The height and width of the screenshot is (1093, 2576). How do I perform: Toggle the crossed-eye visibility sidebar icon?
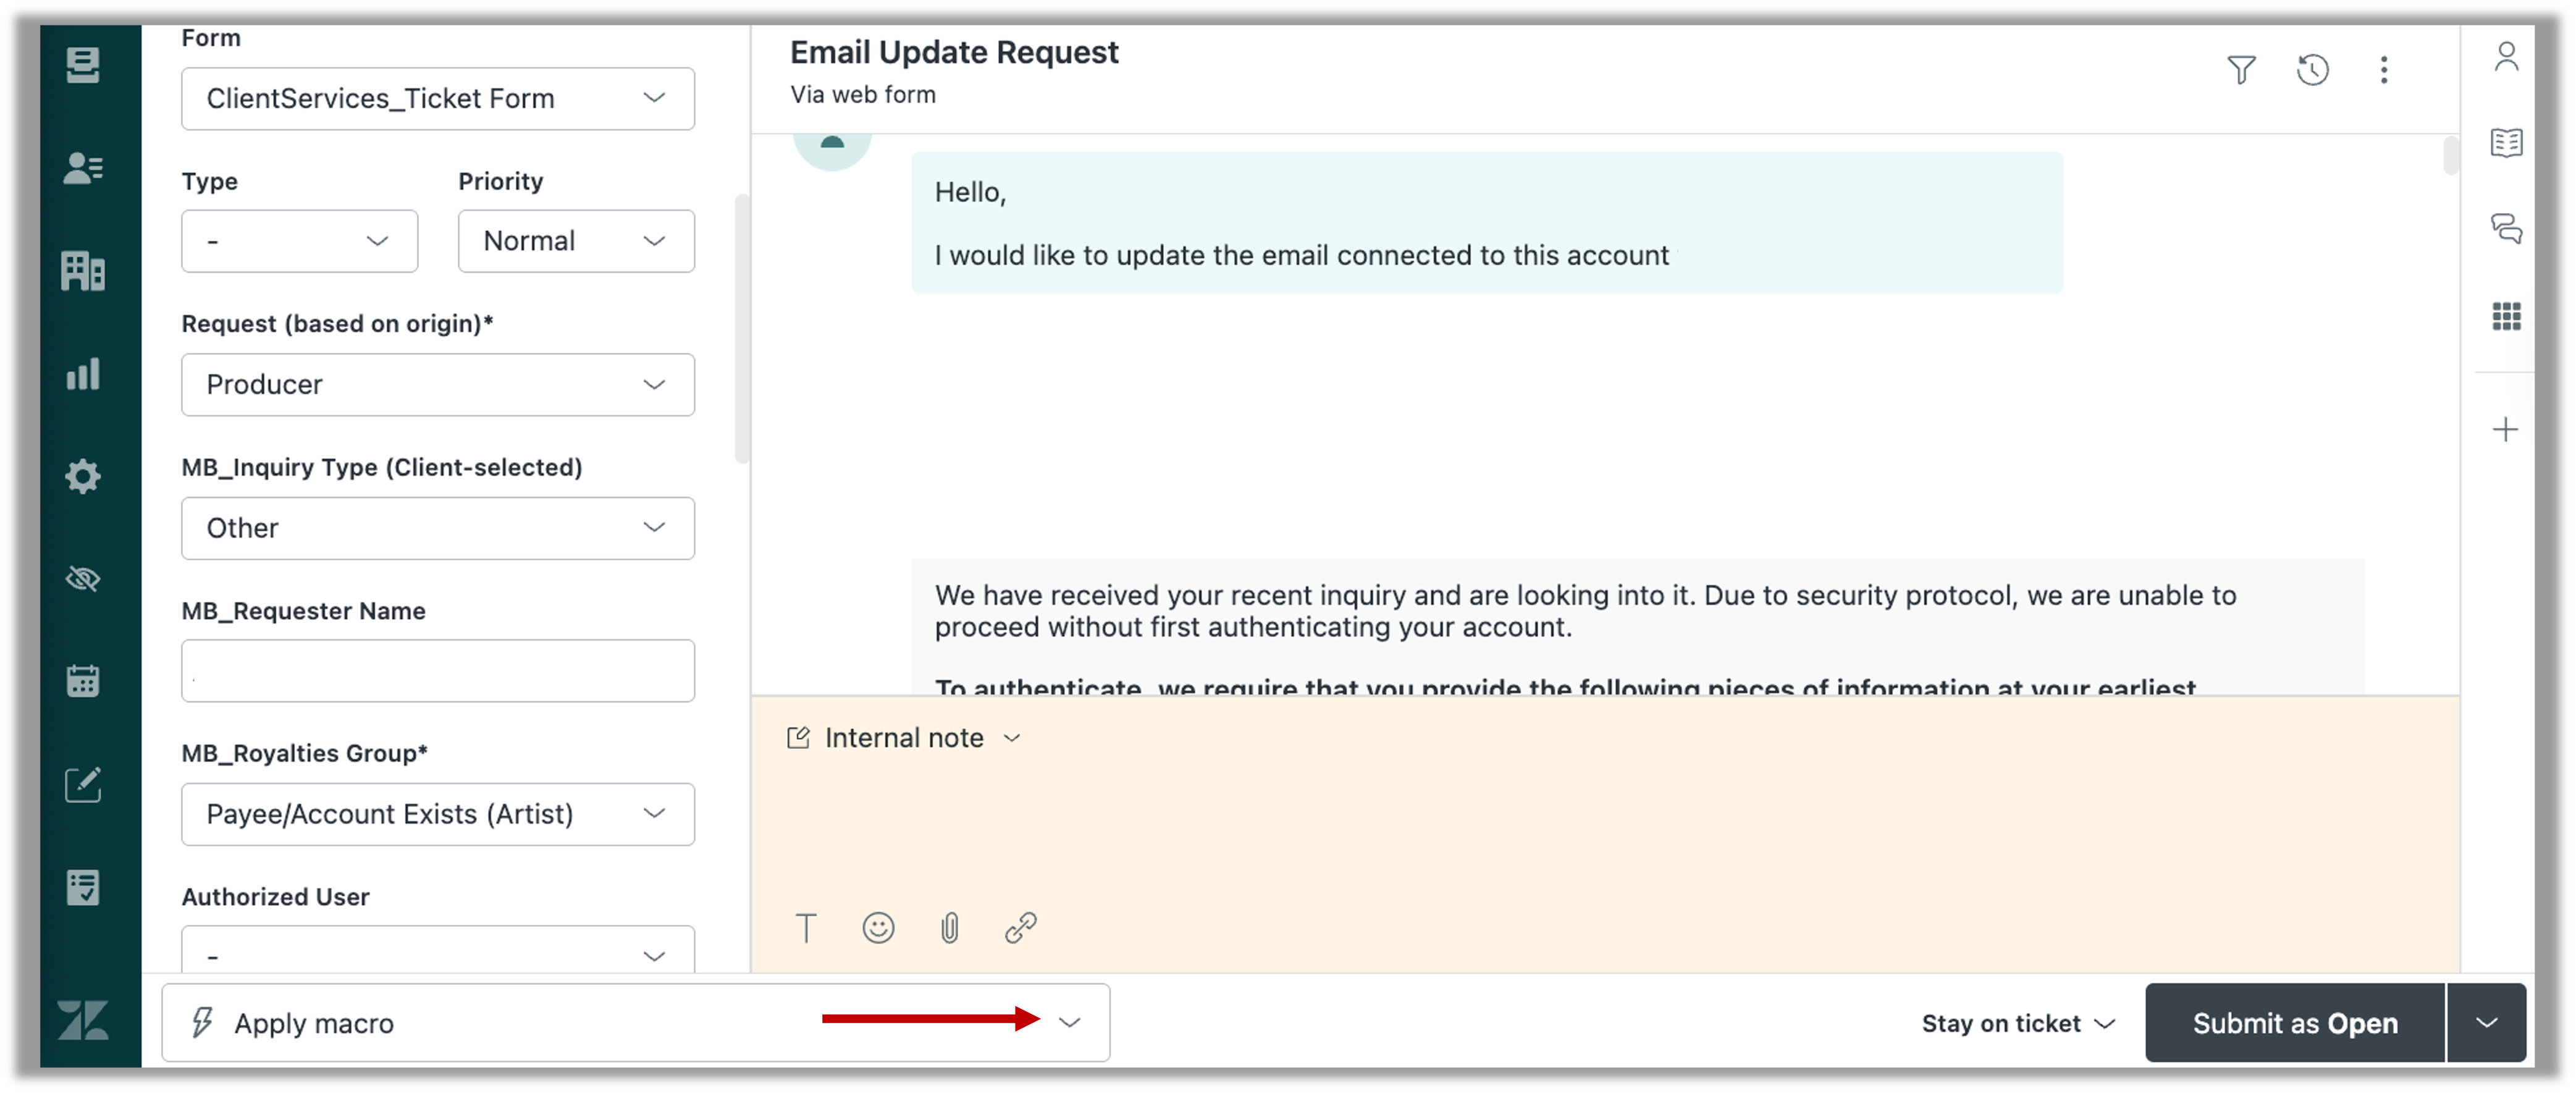[x=83, y=579]
